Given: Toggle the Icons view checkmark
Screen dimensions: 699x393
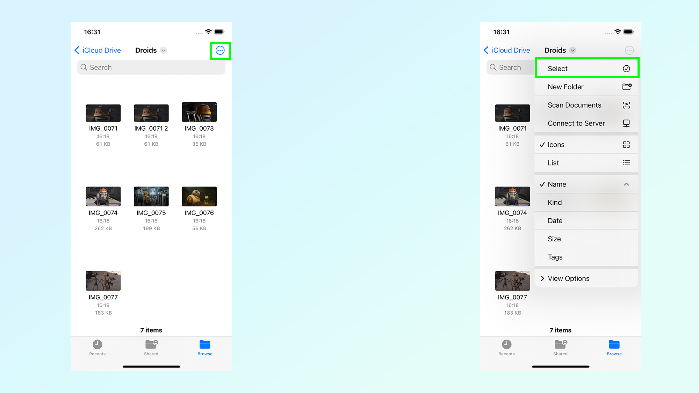Looking at the screenshot, I should tap(585, 144).
